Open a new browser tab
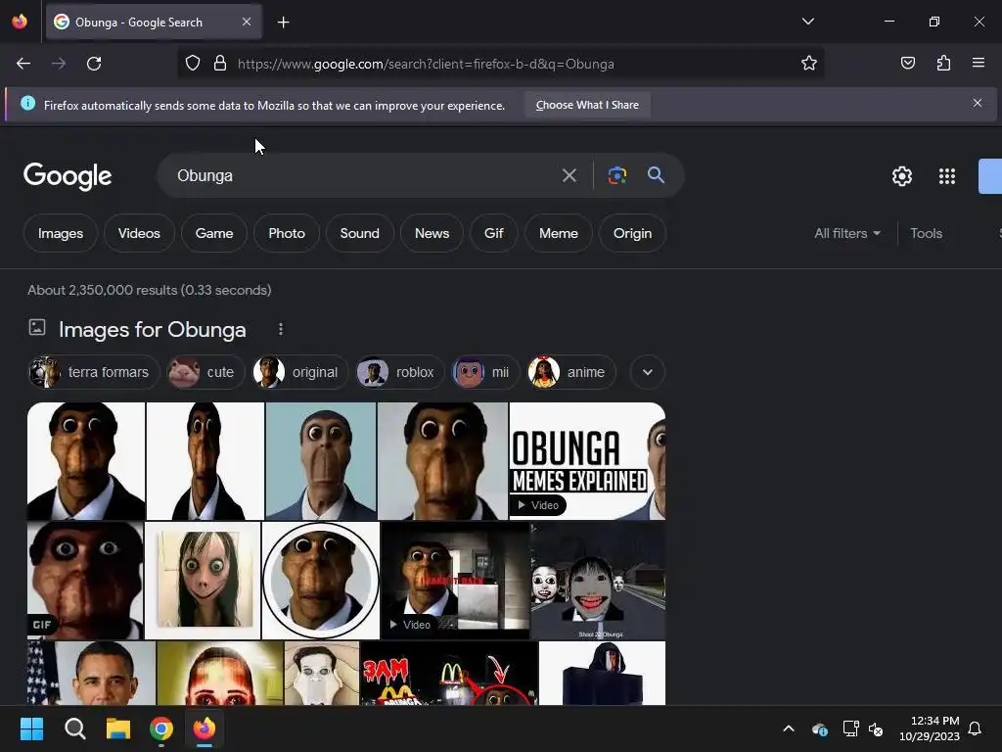This screenshot has width=1002, height=752. click(283, 23)
